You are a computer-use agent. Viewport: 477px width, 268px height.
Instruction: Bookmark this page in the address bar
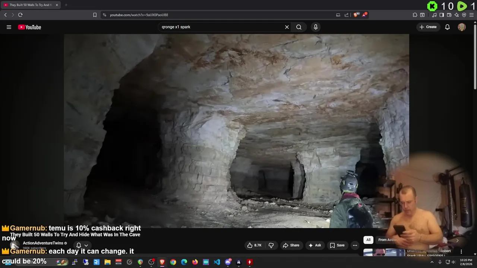95,15
